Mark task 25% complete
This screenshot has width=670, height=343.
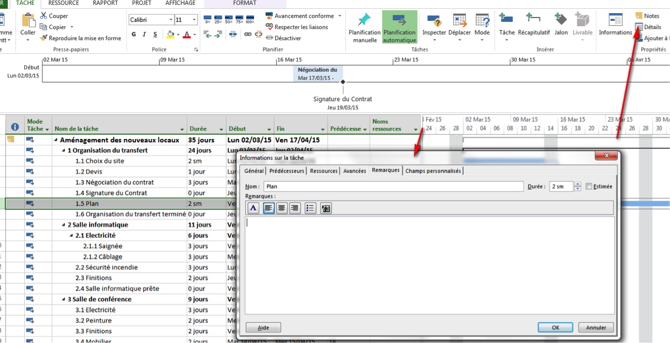218,19
